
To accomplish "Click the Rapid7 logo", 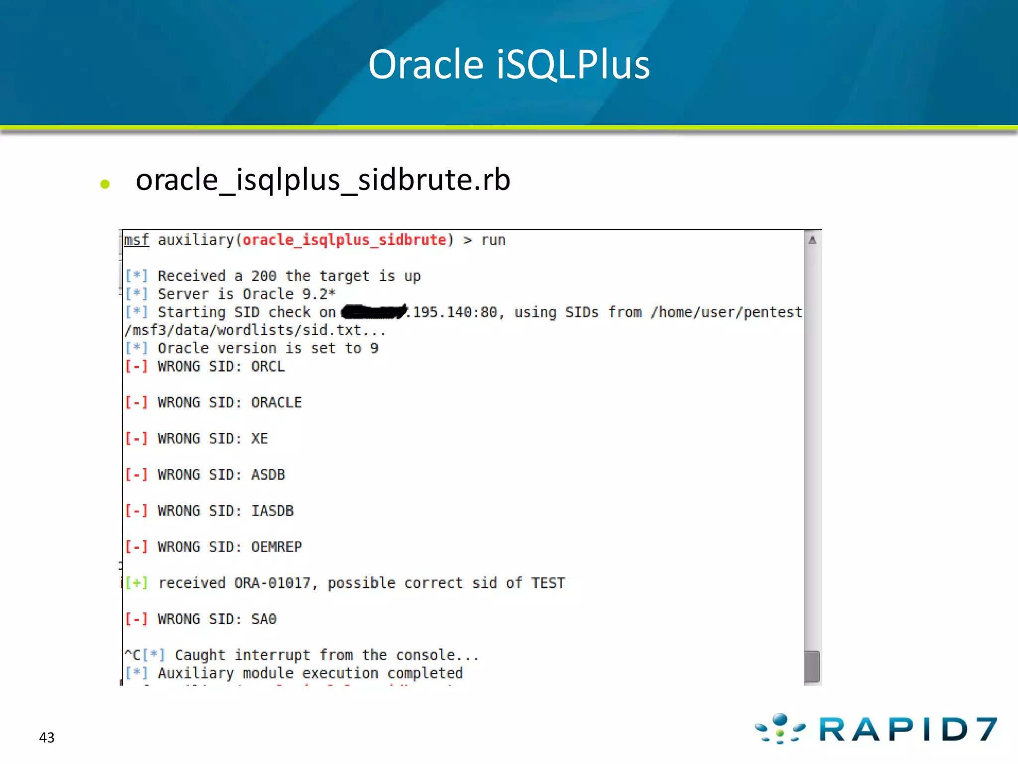I will coord(875,729).
